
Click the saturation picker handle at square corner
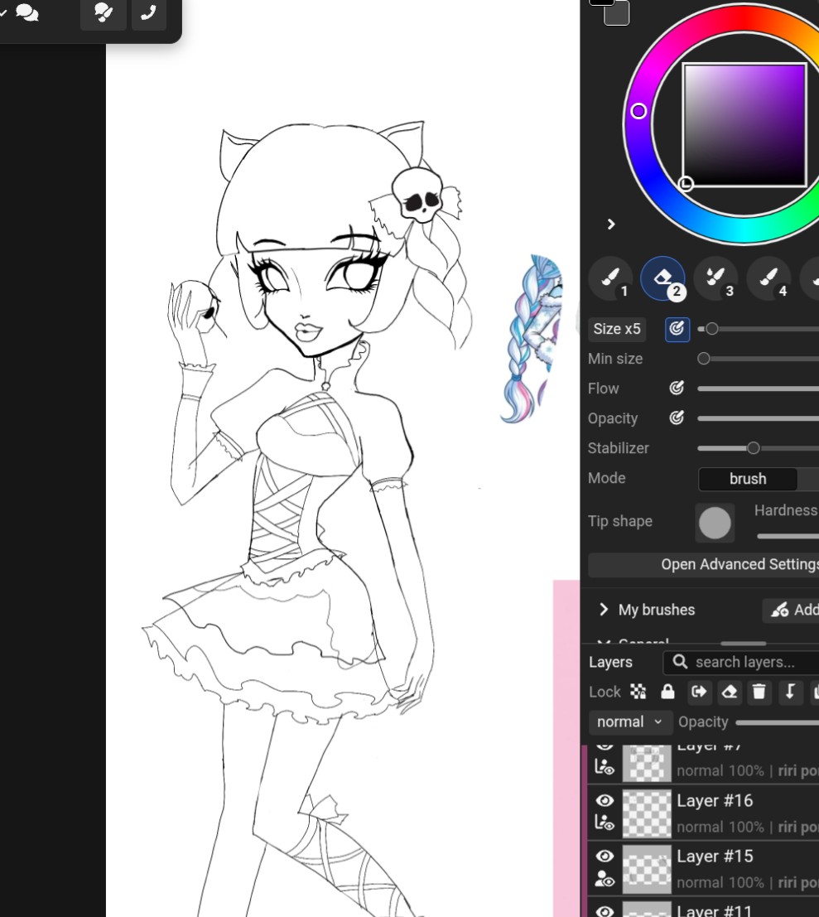pos(687,184)
